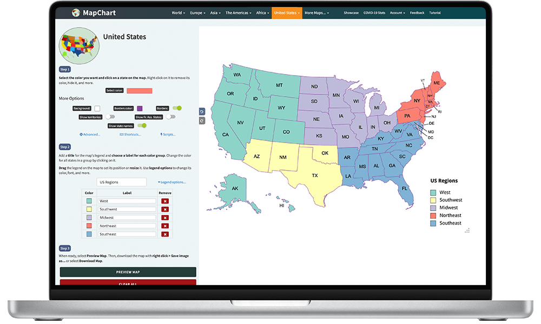Click the West group color swatch in the table
The height and width of the screenshot is (324, 541).
89,201
